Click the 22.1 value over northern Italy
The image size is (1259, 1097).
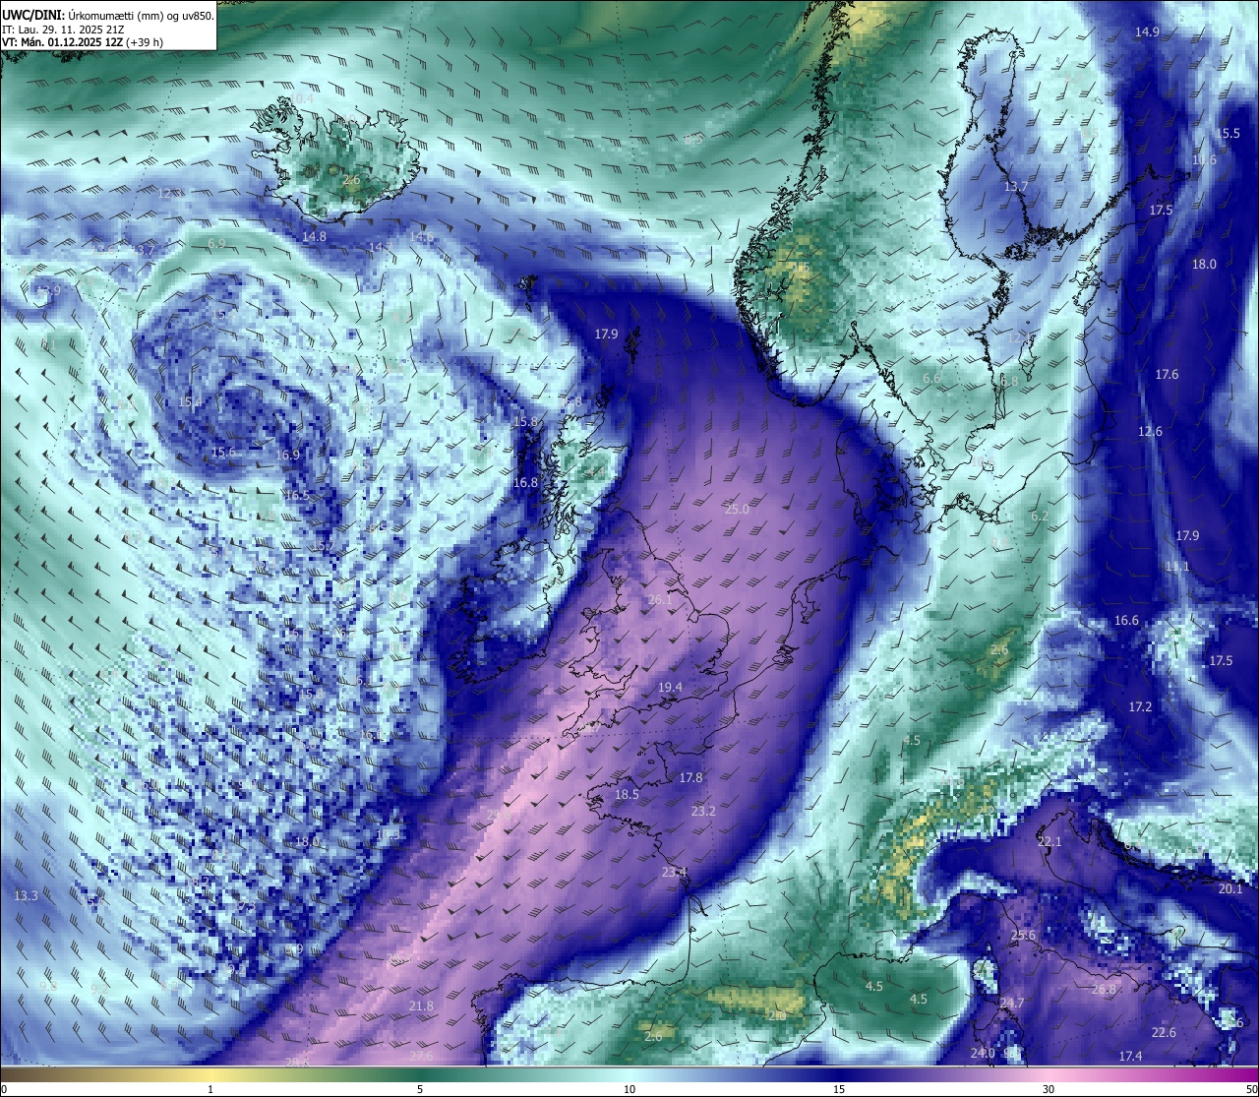(1049, 841)
